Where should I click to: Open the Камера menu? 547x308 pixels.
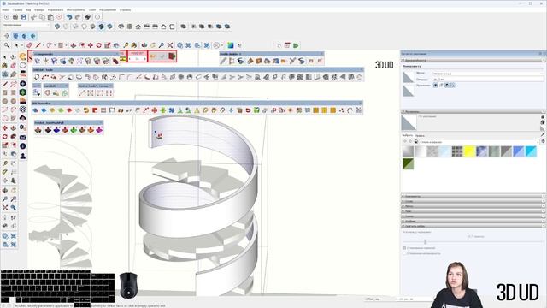39,9
